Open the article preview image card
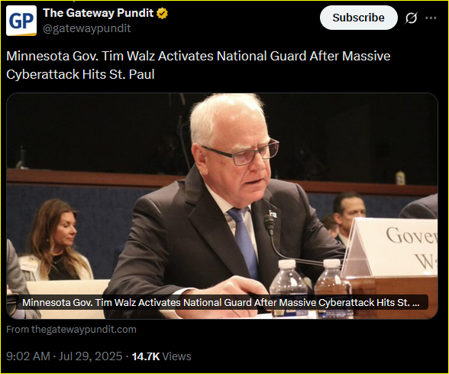 point(222,206)
